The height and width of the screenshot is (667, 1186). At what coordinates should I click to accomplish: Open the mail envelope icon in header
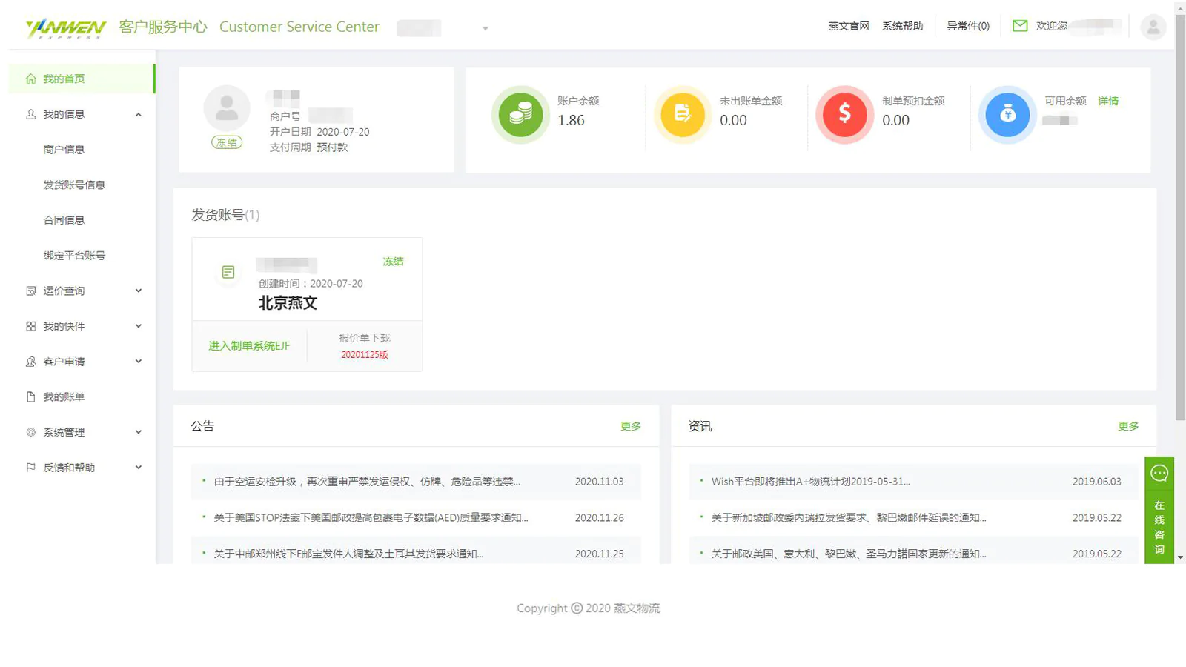(1020, 26)
